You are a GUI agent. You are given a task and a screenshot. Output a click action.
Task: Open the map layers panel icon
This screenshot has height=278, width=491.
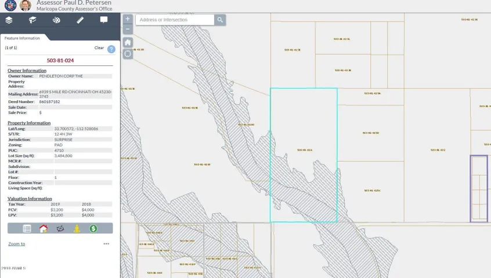pyautogui.click(x=9, y=20)
